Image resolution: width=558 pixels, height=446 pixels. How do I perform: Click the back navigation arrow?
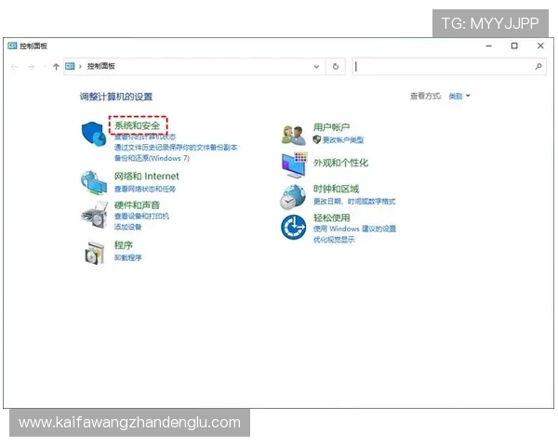pos(15,67)
